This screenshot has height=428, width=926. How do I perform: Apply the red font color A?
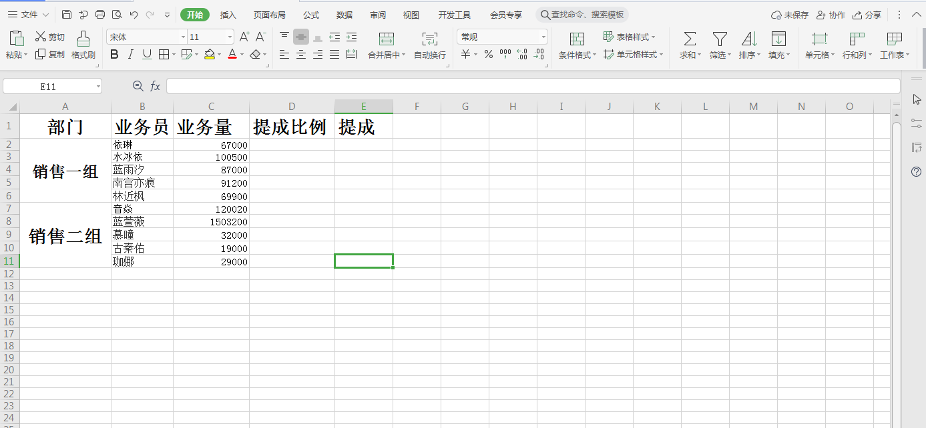(x=232, y=55)
